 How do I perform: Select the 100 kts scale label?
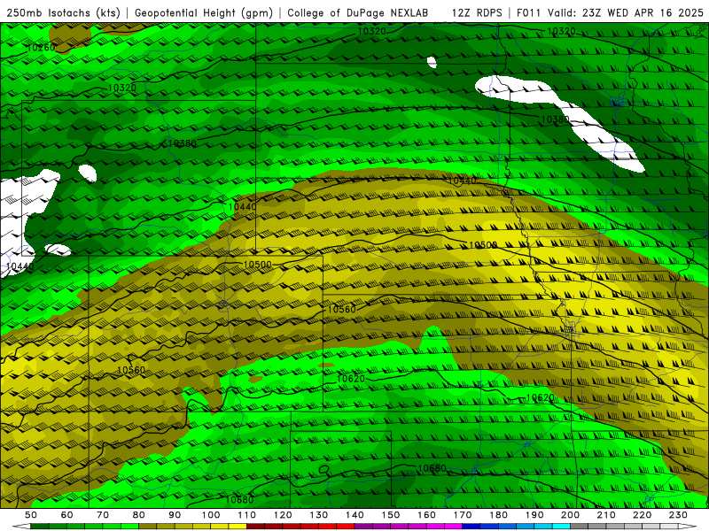coord(211,515)
